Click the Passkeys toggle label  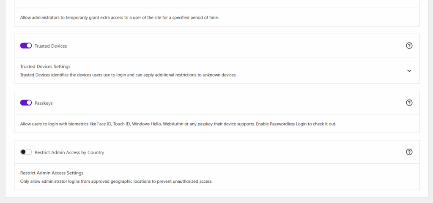[x=44, y=103]
